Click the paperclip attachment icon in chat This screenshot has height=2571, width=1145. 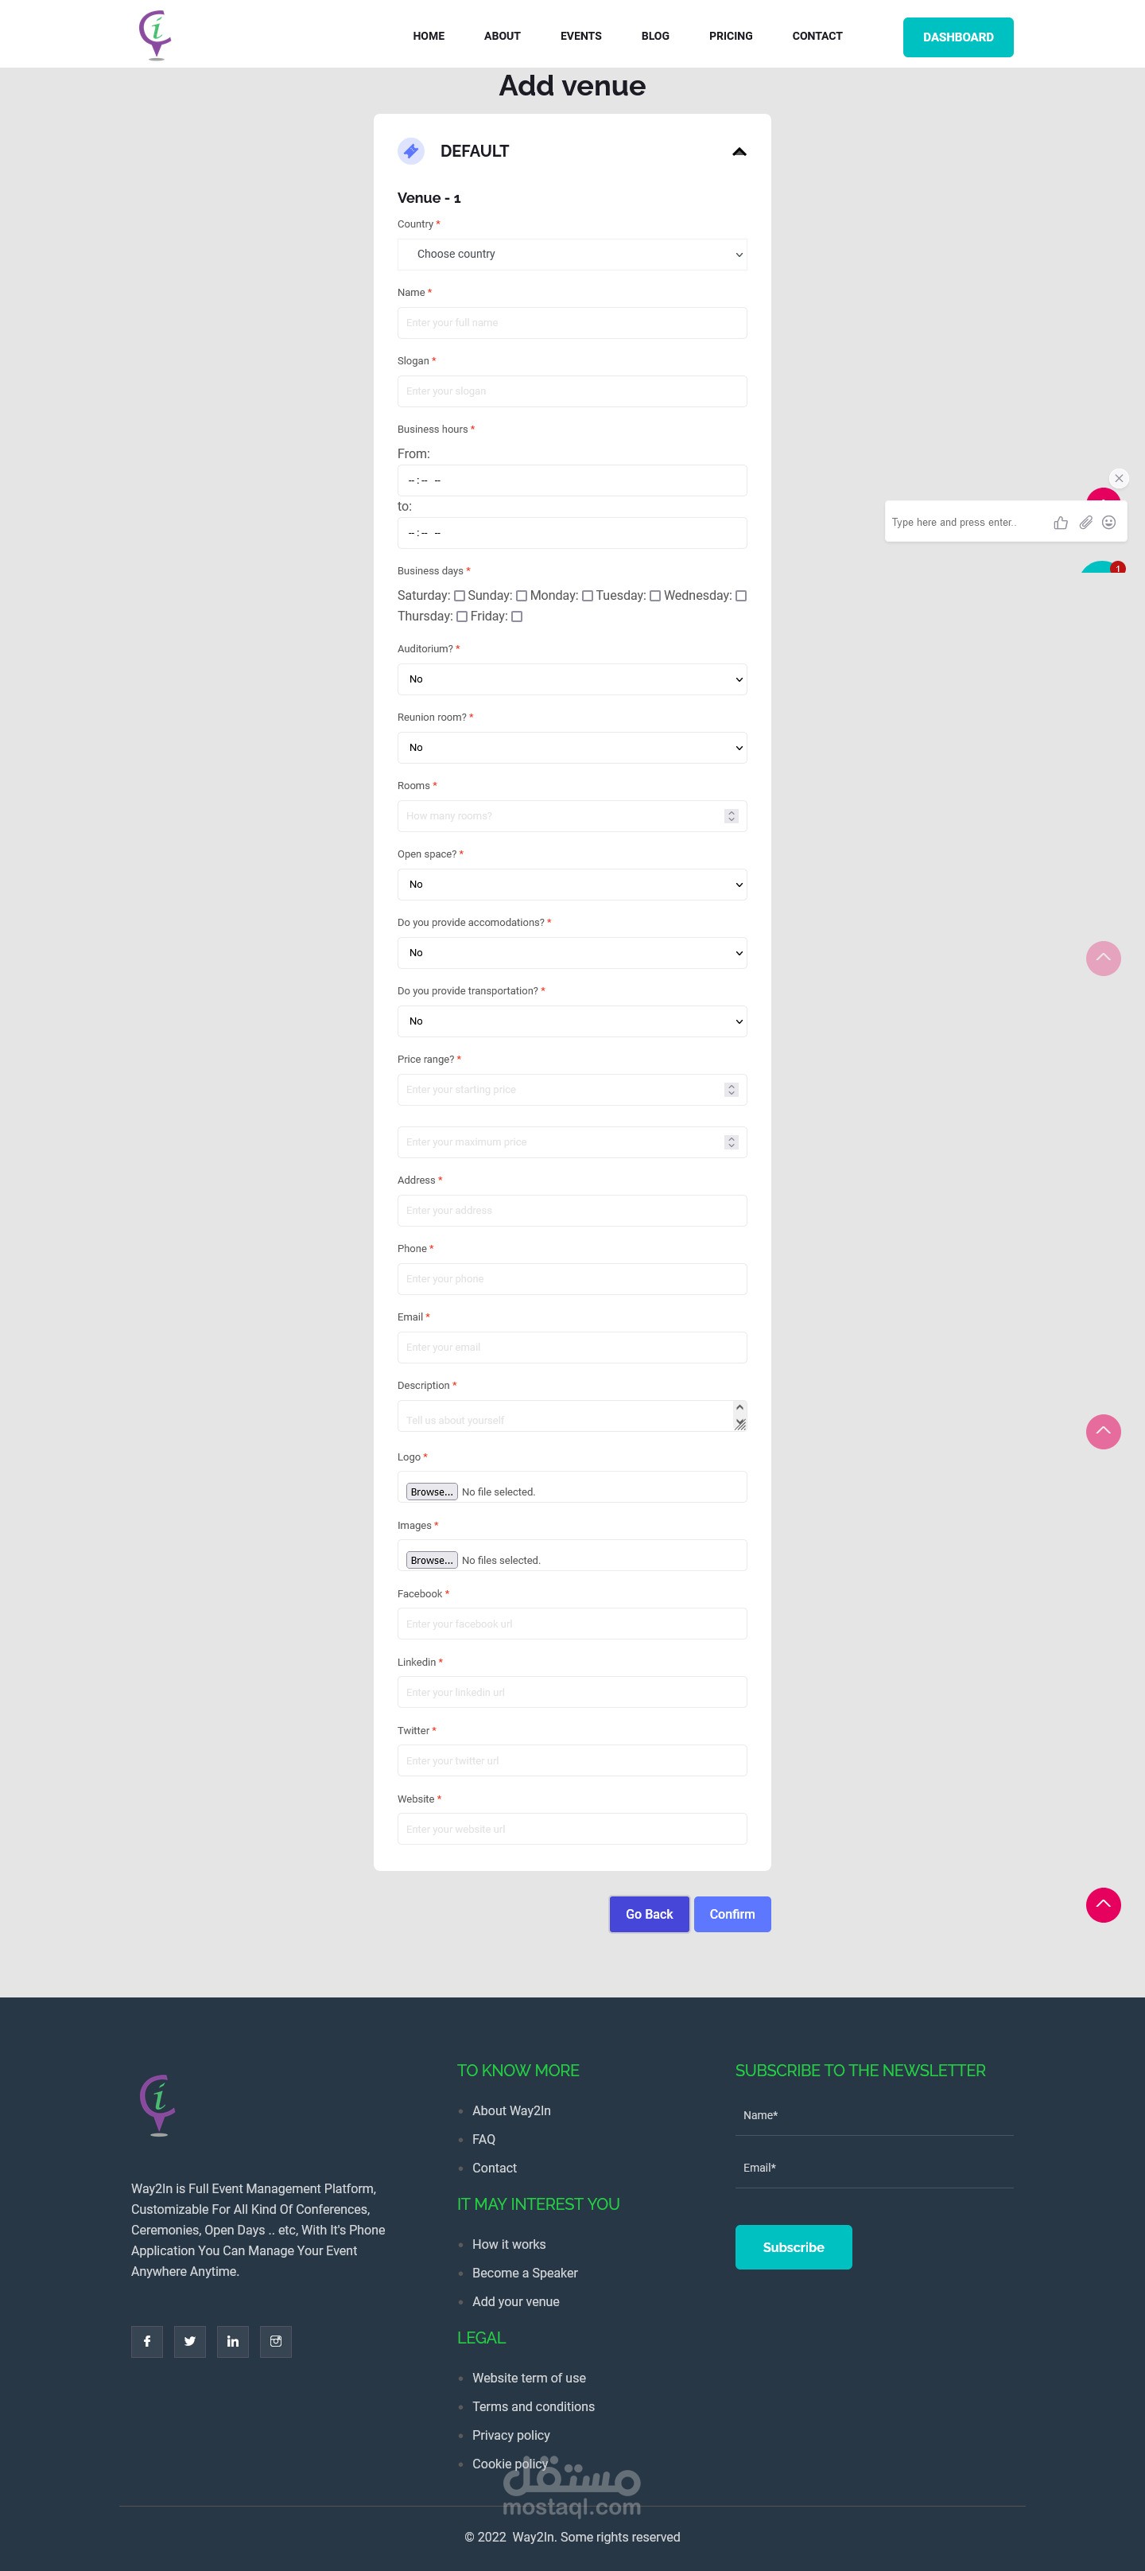coord(1085,523)
